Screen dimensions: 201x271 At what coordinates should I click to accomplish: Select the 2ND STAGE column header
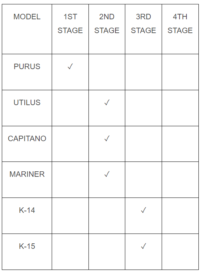(x=107, y=24)
